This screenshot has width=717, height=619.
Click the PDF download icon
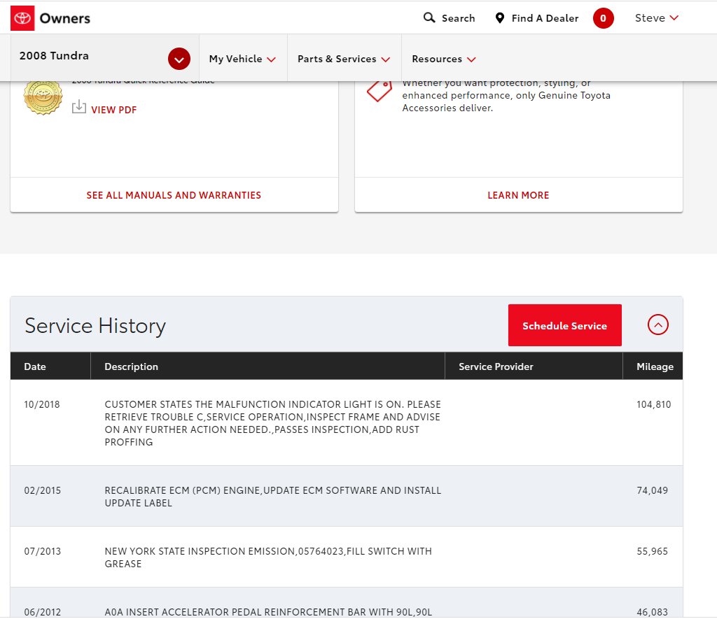pos(78,107)
